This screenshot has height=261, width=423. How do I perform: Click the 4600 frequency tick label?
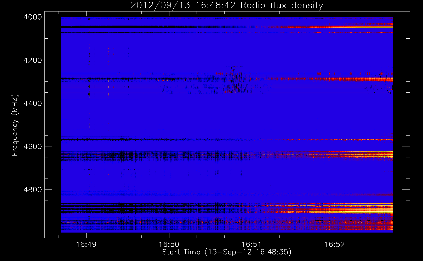point(33,146)
